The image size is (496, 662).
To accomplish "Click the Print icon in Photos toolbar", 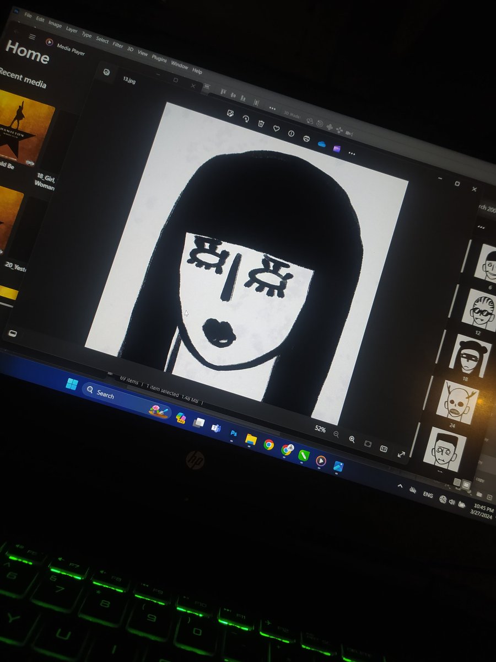I will tap(306, 138).
